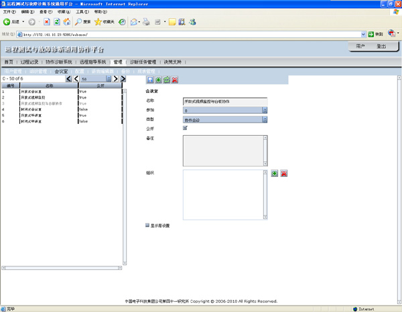Switch to the 决策支持 tab
The width and height of the screenshot is (402, 312).
click(173, 62)
